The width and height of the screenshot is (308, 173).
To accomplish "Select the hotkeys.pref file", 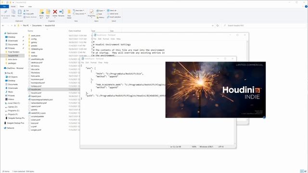I will pos(37,86).
